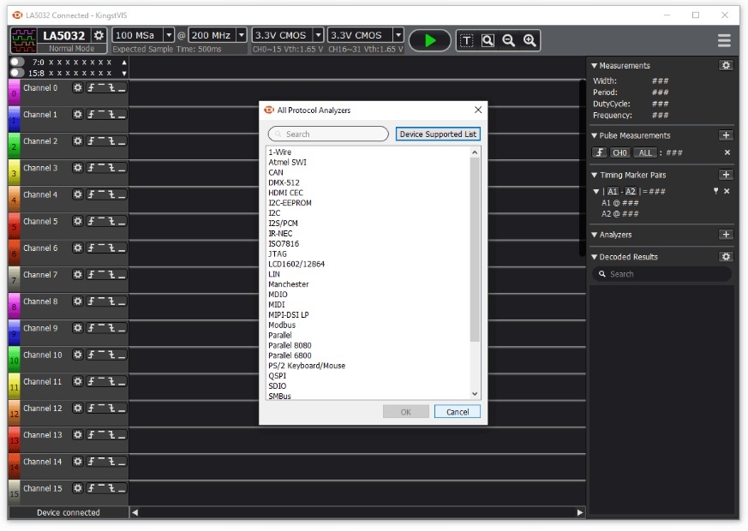Open Decoded Results settings gear
Image resolution: width=748 pixels, height=531 pixels.
(x=726, y=257)
